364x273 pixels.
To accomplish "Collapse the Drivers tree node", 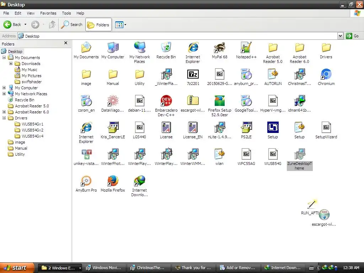I will [x=4, y=118].
